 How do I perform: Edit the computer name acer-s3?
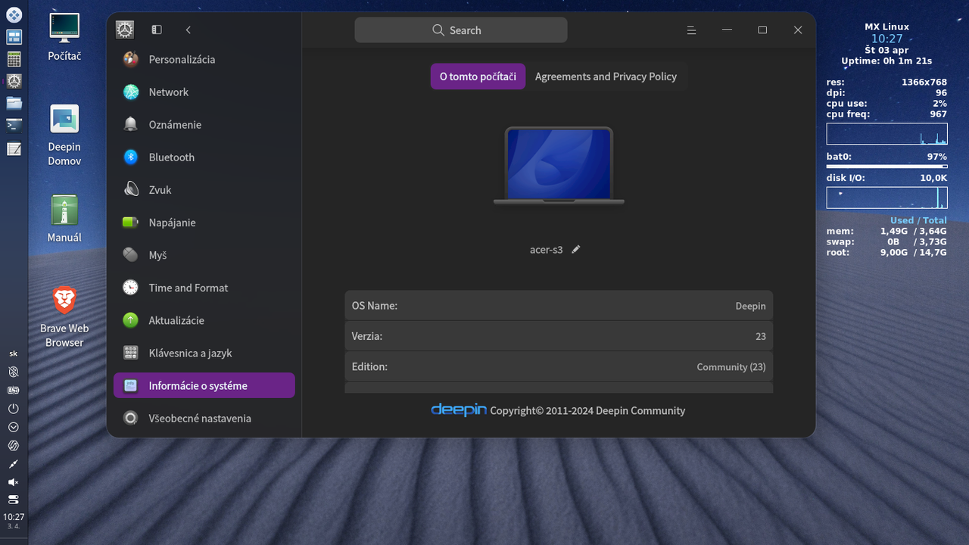[576, 249]
